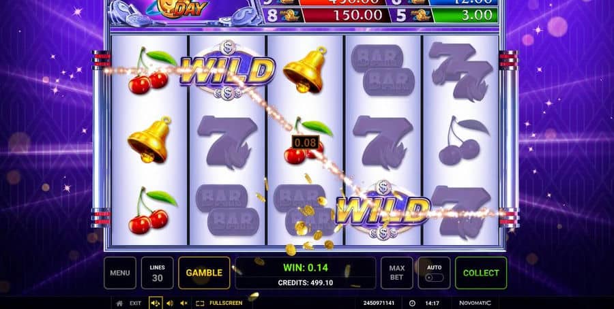This screenshot has width=614, height=309.
Task: Click the EXIT label
Action: [x=136, y=303]
